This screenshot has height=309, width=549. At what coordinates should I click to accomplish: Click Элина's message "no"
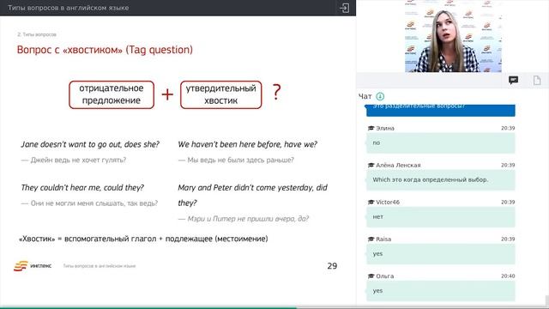440,143
